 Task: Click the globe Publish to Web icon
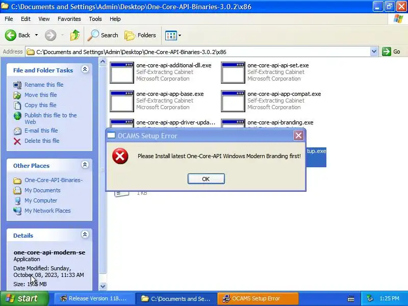tap(17, 116)
